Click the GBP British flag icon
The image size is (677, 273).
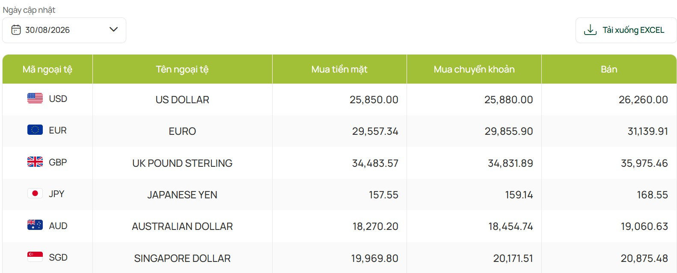[x=35, y=162]
